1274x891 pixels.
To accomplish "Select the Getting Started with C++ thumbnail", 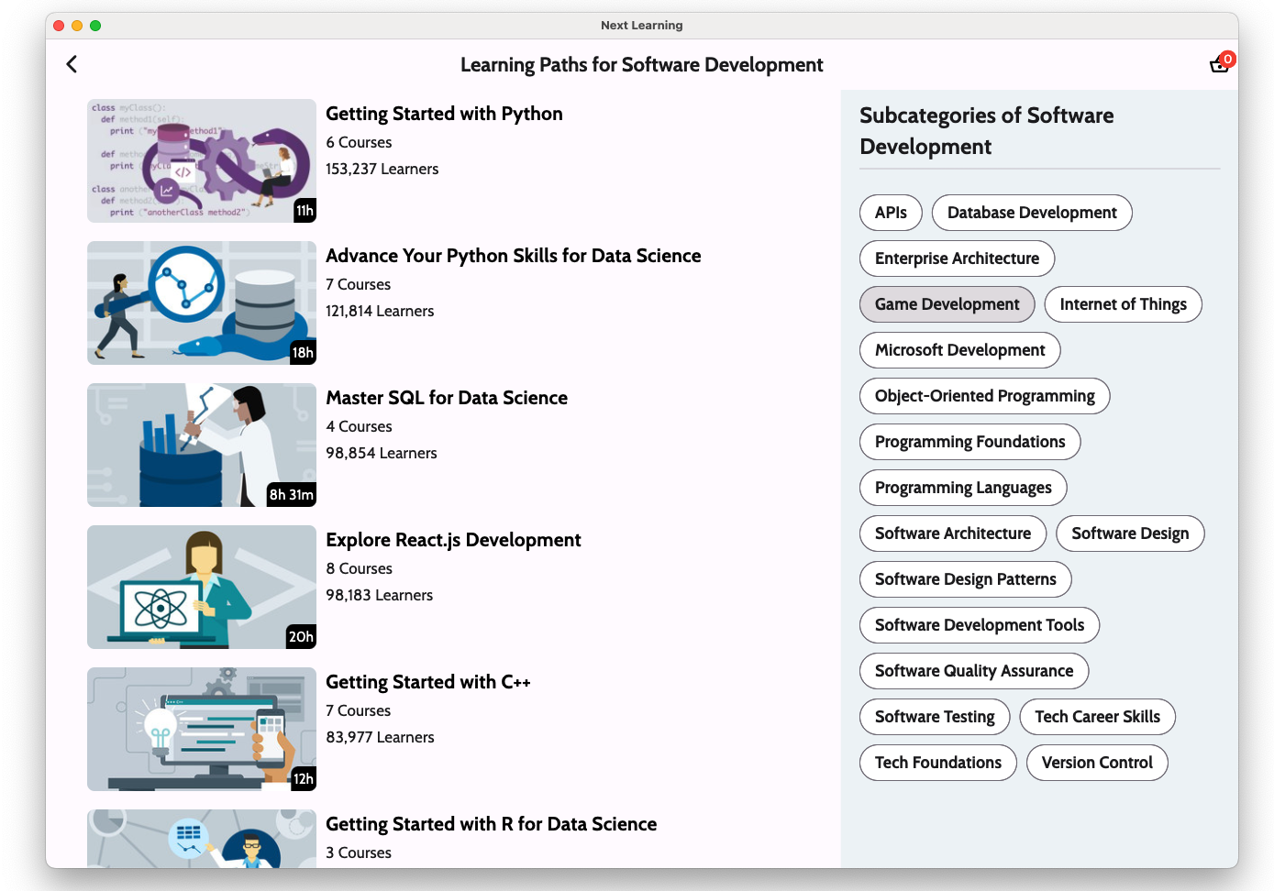I will [202, 730].
